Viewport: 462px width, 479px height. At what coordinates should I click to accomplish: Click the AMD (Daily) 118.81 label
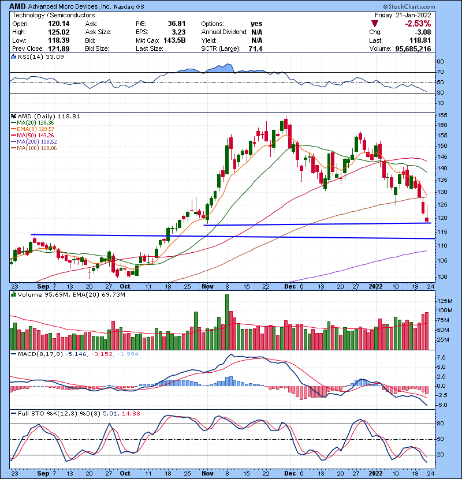(49, 116)
